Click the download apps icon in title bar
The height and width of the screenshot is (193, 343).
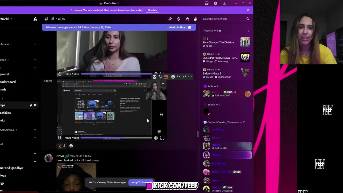[224, 3]
